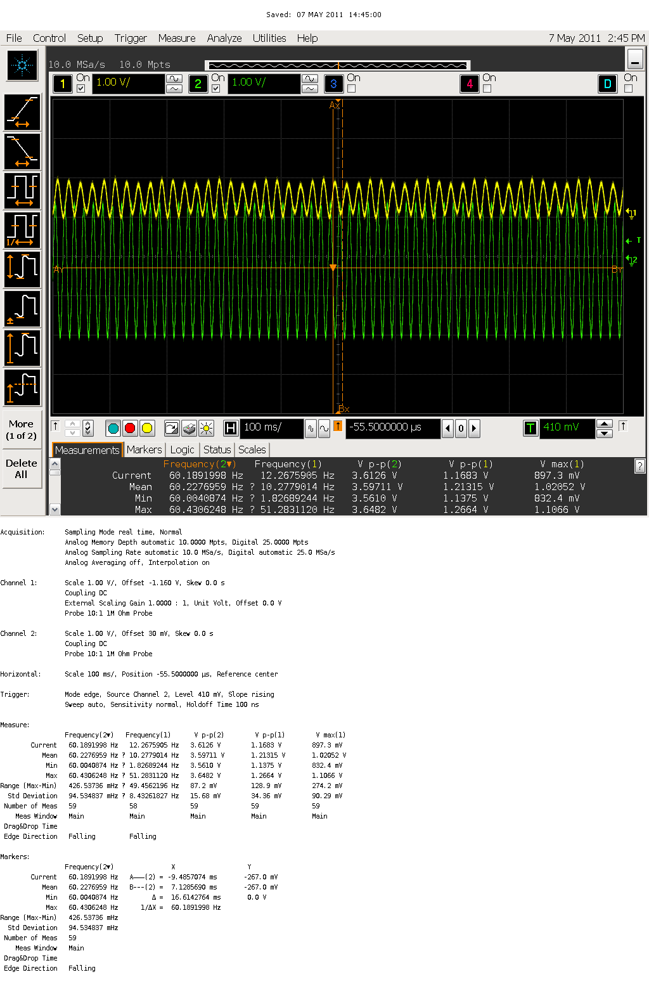Viewport: 649px width, 984px height.
Task: Open the Measure menu
Action: 176,38
